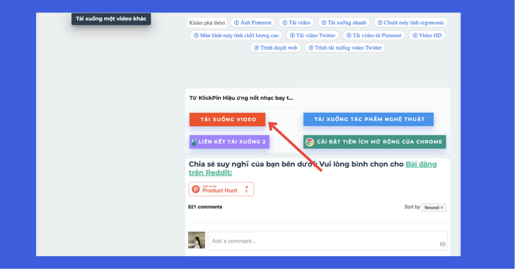Open 'Tải video từ Pinterest' chip
The height and width of the screenshot is (269, 515).
(x=374, y=35)
